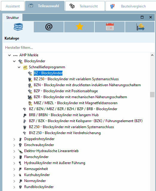The image size is (156, 191).
Task: Click icon of BZN - Blockzylinder mit druckfesten induktiven
Action: coord(30,85)
